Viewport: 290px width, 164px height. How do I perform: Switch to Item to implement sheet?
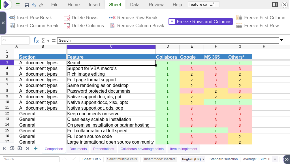(184, 149)
